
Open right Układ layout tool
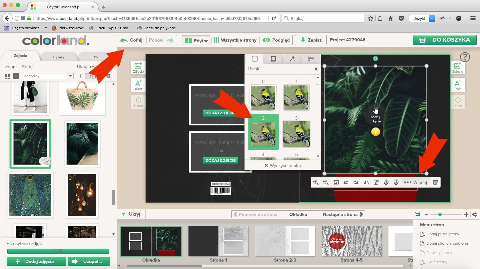pos(458,102)
